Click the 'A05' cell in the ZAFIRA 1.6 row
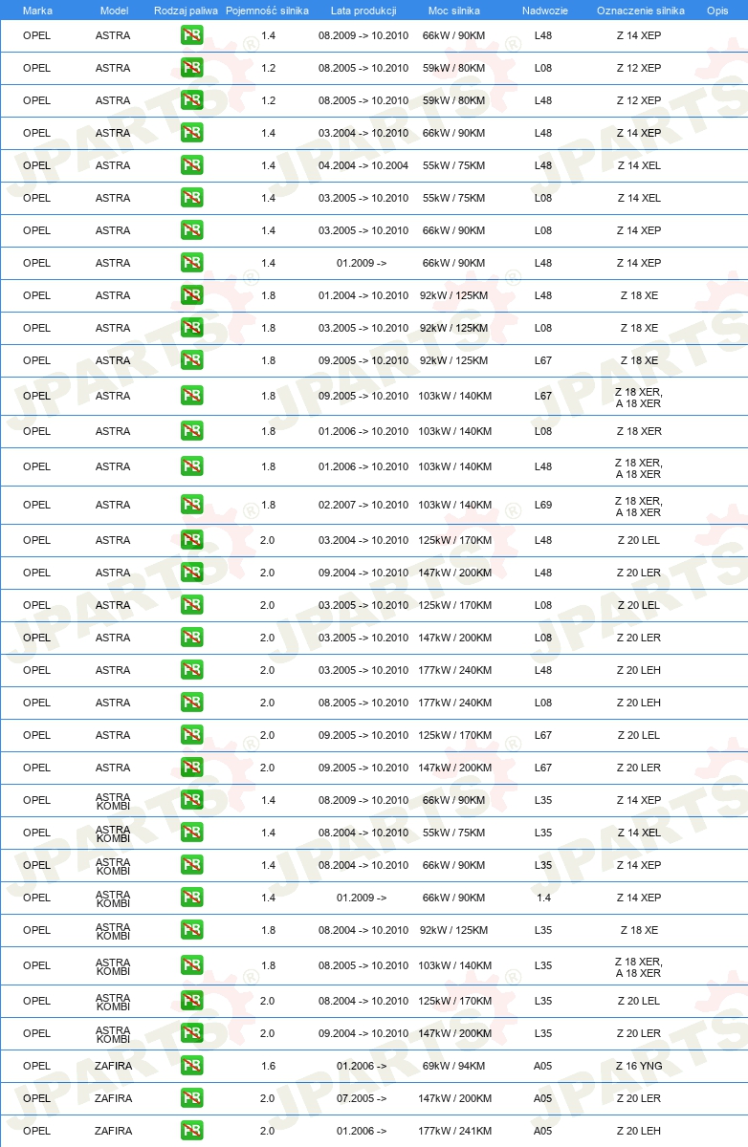This screenshot has height=1147, width=748. pyautogui.click(x=543, y=1066)
